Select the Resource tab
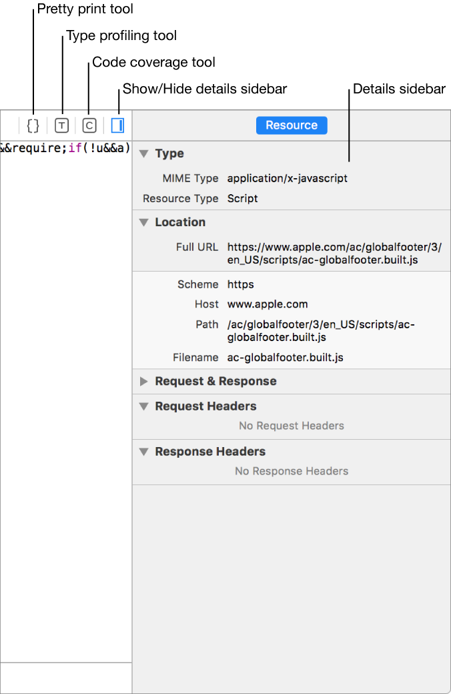Viewport: 451px width, 694px height. point(292,125)
